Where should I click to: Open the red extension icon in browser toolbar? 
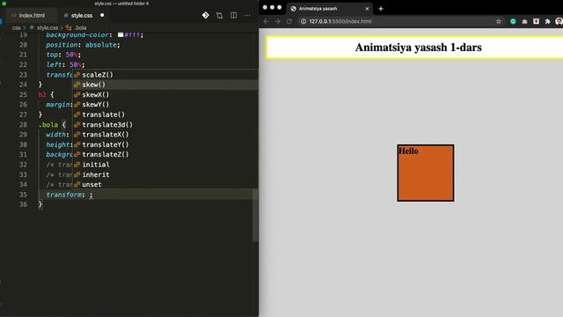(x=536, y=21)
